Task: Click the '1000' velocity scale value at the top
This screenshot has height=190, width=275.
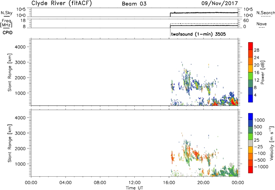Action: (260, 120)
